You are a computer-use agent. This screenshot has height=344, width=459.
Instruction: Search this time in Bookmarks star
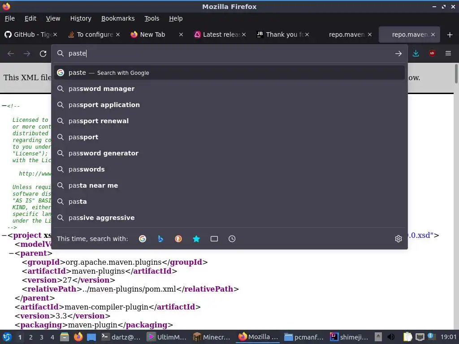point(196,239)
